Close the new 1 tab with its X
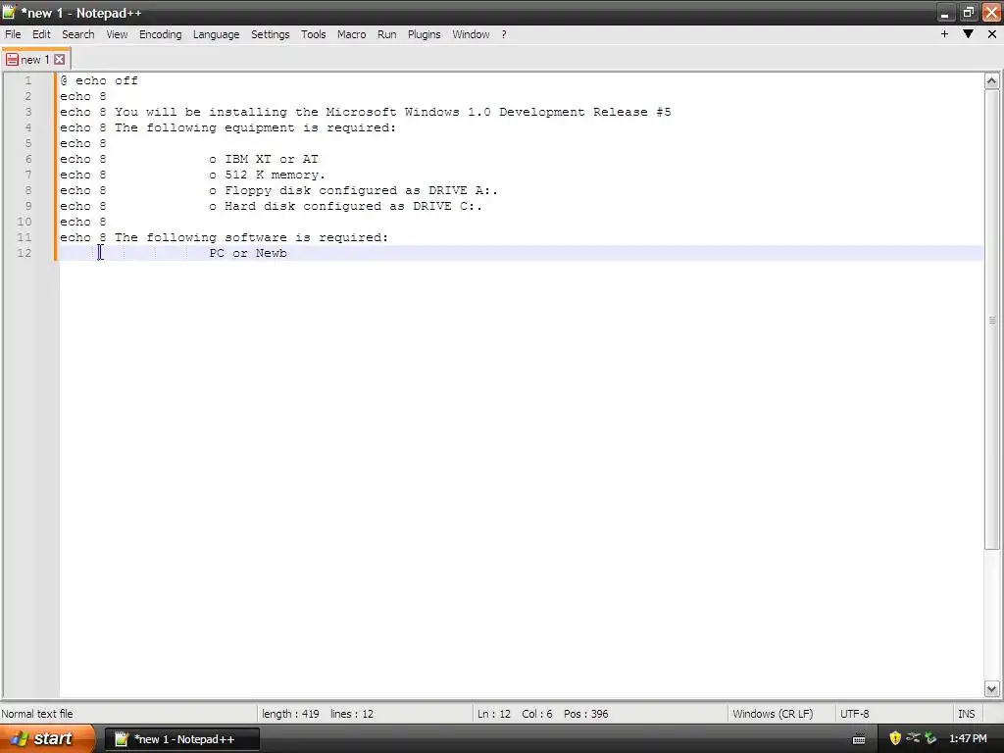The height and width of the screenshot is (753, 1004). [x=59, y=60]
